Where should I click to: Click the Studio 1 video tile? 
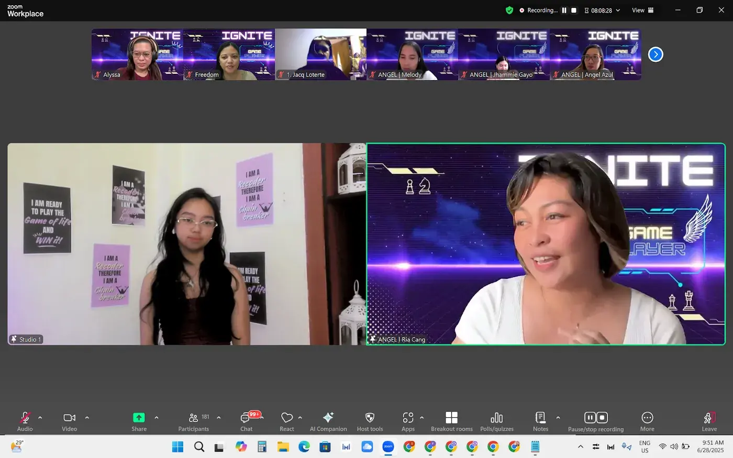point(186,244)
